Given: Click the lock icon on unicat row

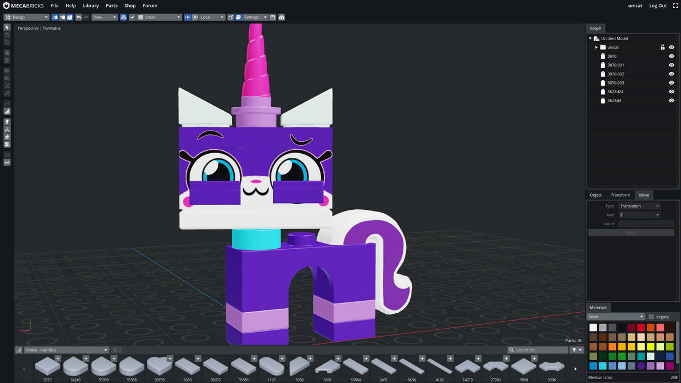Looking at the screenshot, I should point(662,47).
